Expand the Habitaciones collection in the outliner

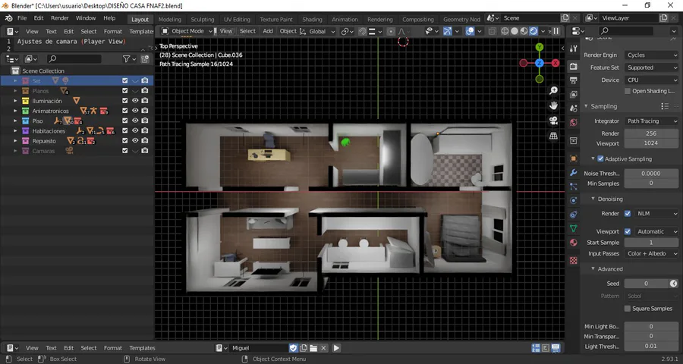(x=15, y=131)
